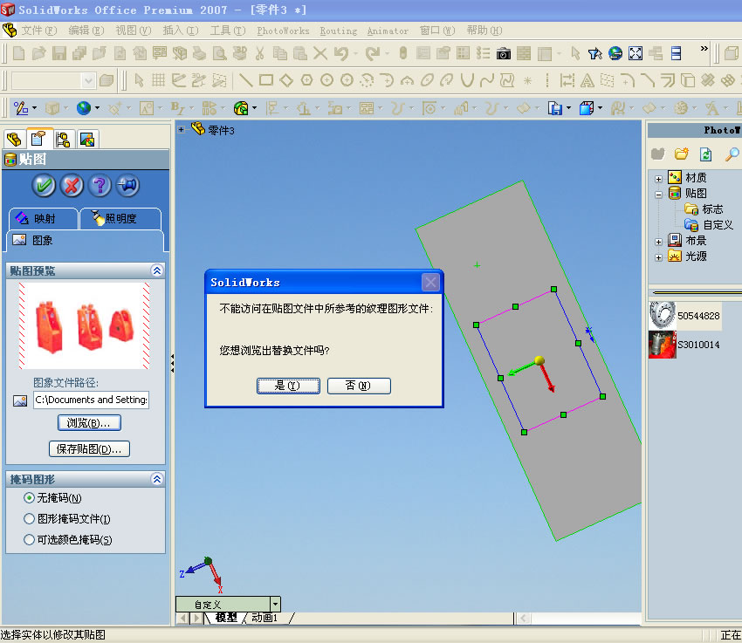Select the sketch Text tool icon
The image size is (742, 643).
click(587, 81)
